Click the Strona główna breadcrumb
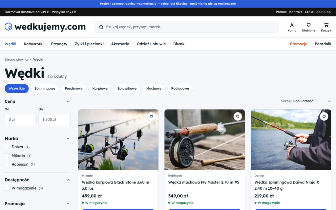 pyautogui.click(x=16, y=60)
